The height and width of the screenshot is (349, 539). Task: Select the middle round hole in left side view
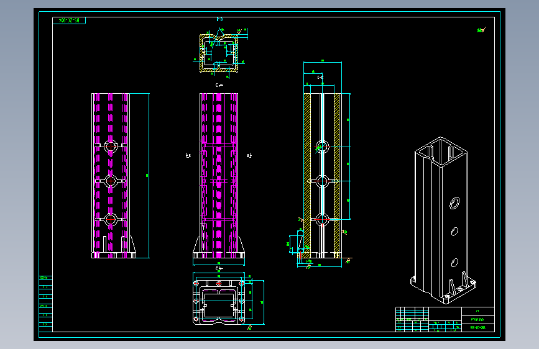(111, 181)
